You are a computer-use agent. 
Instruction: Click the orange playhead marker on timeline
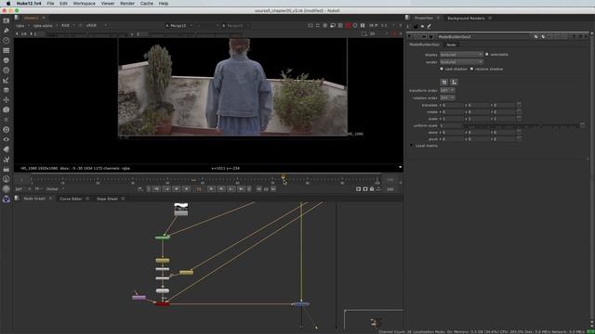click(283, 177)
